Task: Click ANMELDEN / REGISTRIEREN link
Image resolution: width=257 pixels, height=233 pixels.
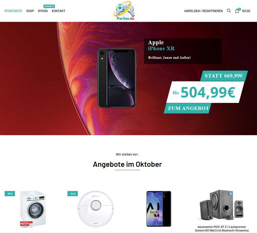Action: (203, 11)
